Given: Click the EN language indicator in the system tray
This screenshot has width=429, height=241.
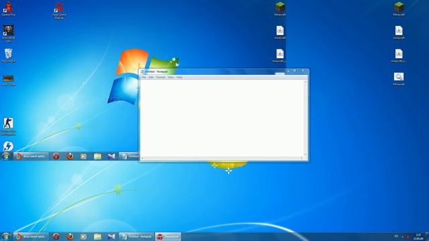Looking at the screenshot, I should [396, 236].
